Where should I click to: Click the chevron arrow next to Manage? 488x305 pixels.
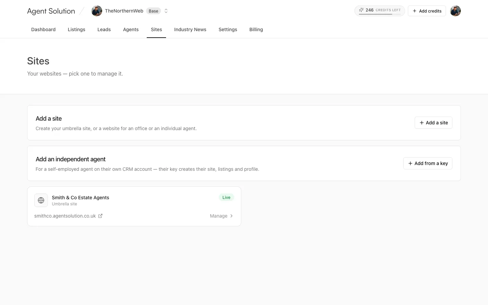click(231, 216)
